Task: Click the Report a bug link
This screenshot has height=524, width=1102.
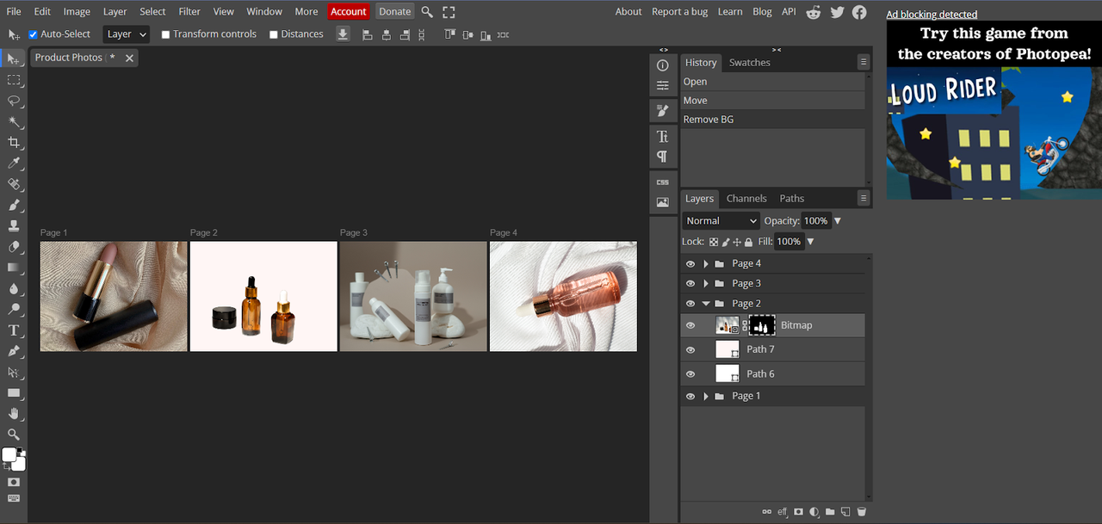Action: point(679,11)
